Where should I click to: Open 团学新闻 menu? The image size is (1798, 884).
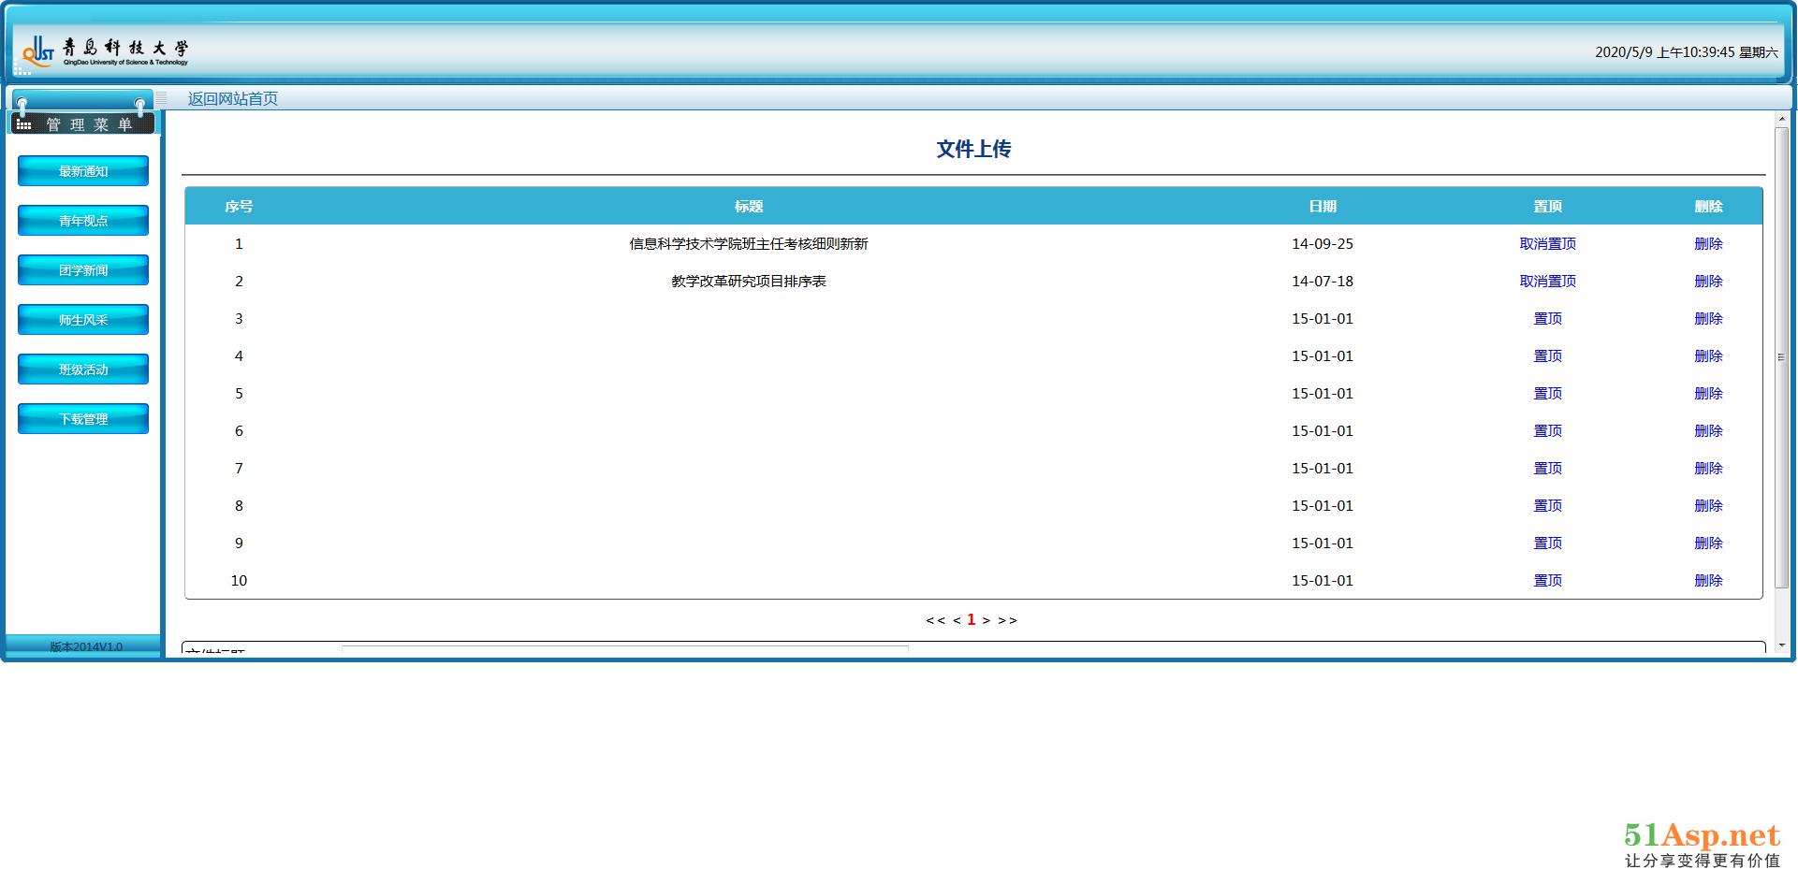[x=83, y=270]
